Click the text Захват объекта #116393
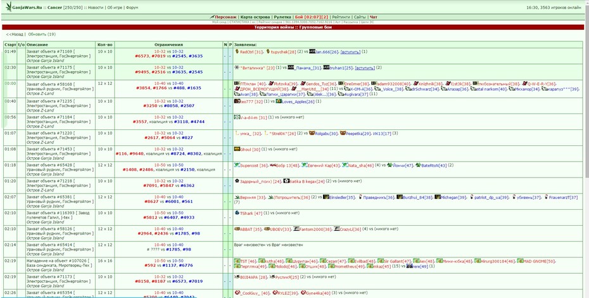 49,213
